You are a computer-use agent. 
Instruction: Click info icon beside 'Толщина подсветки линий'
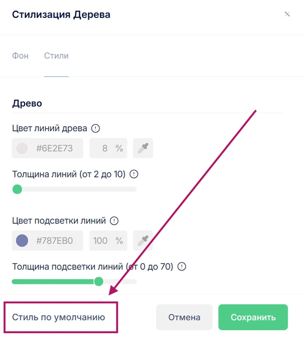pos(182,267)
